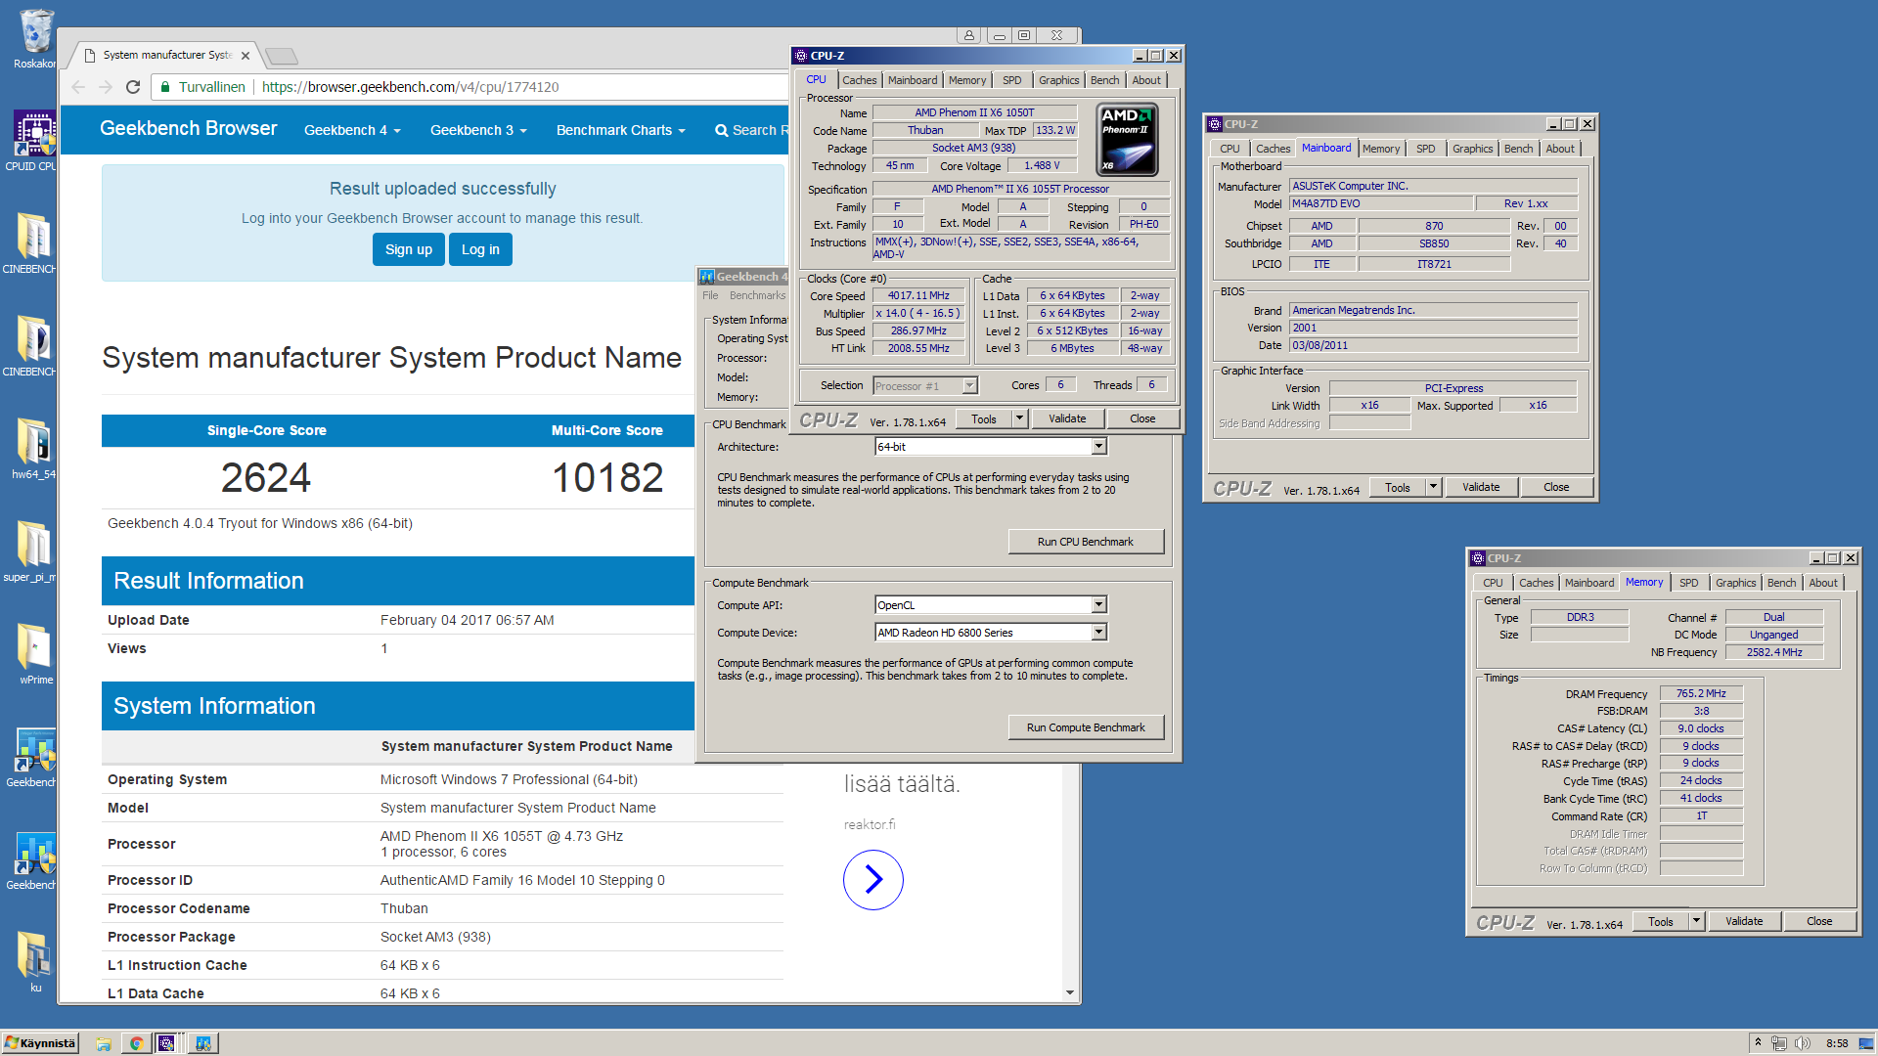Click the network tray icon
The width and height of the screenshot is (1878, 1056).
[1779, 1043]
